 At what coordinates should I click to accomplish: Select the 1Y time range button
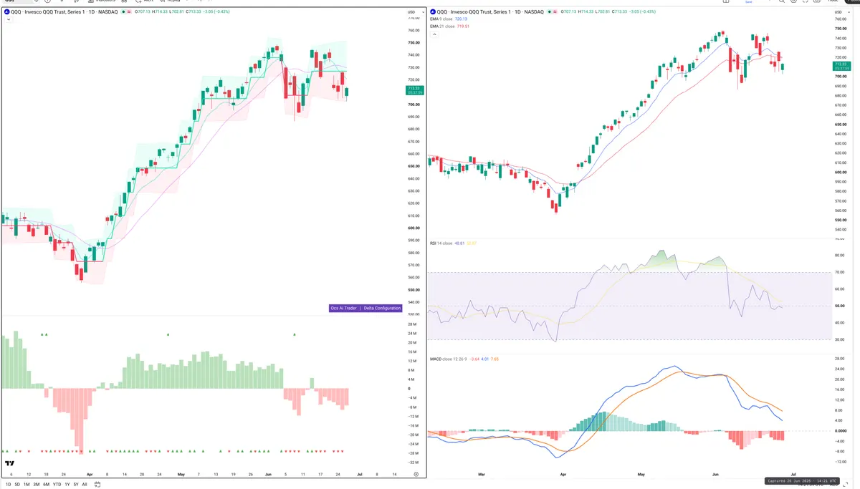click(67, 484)
